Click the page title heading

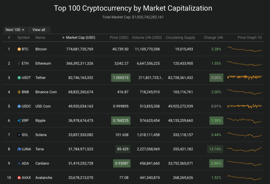pos(133,8)
